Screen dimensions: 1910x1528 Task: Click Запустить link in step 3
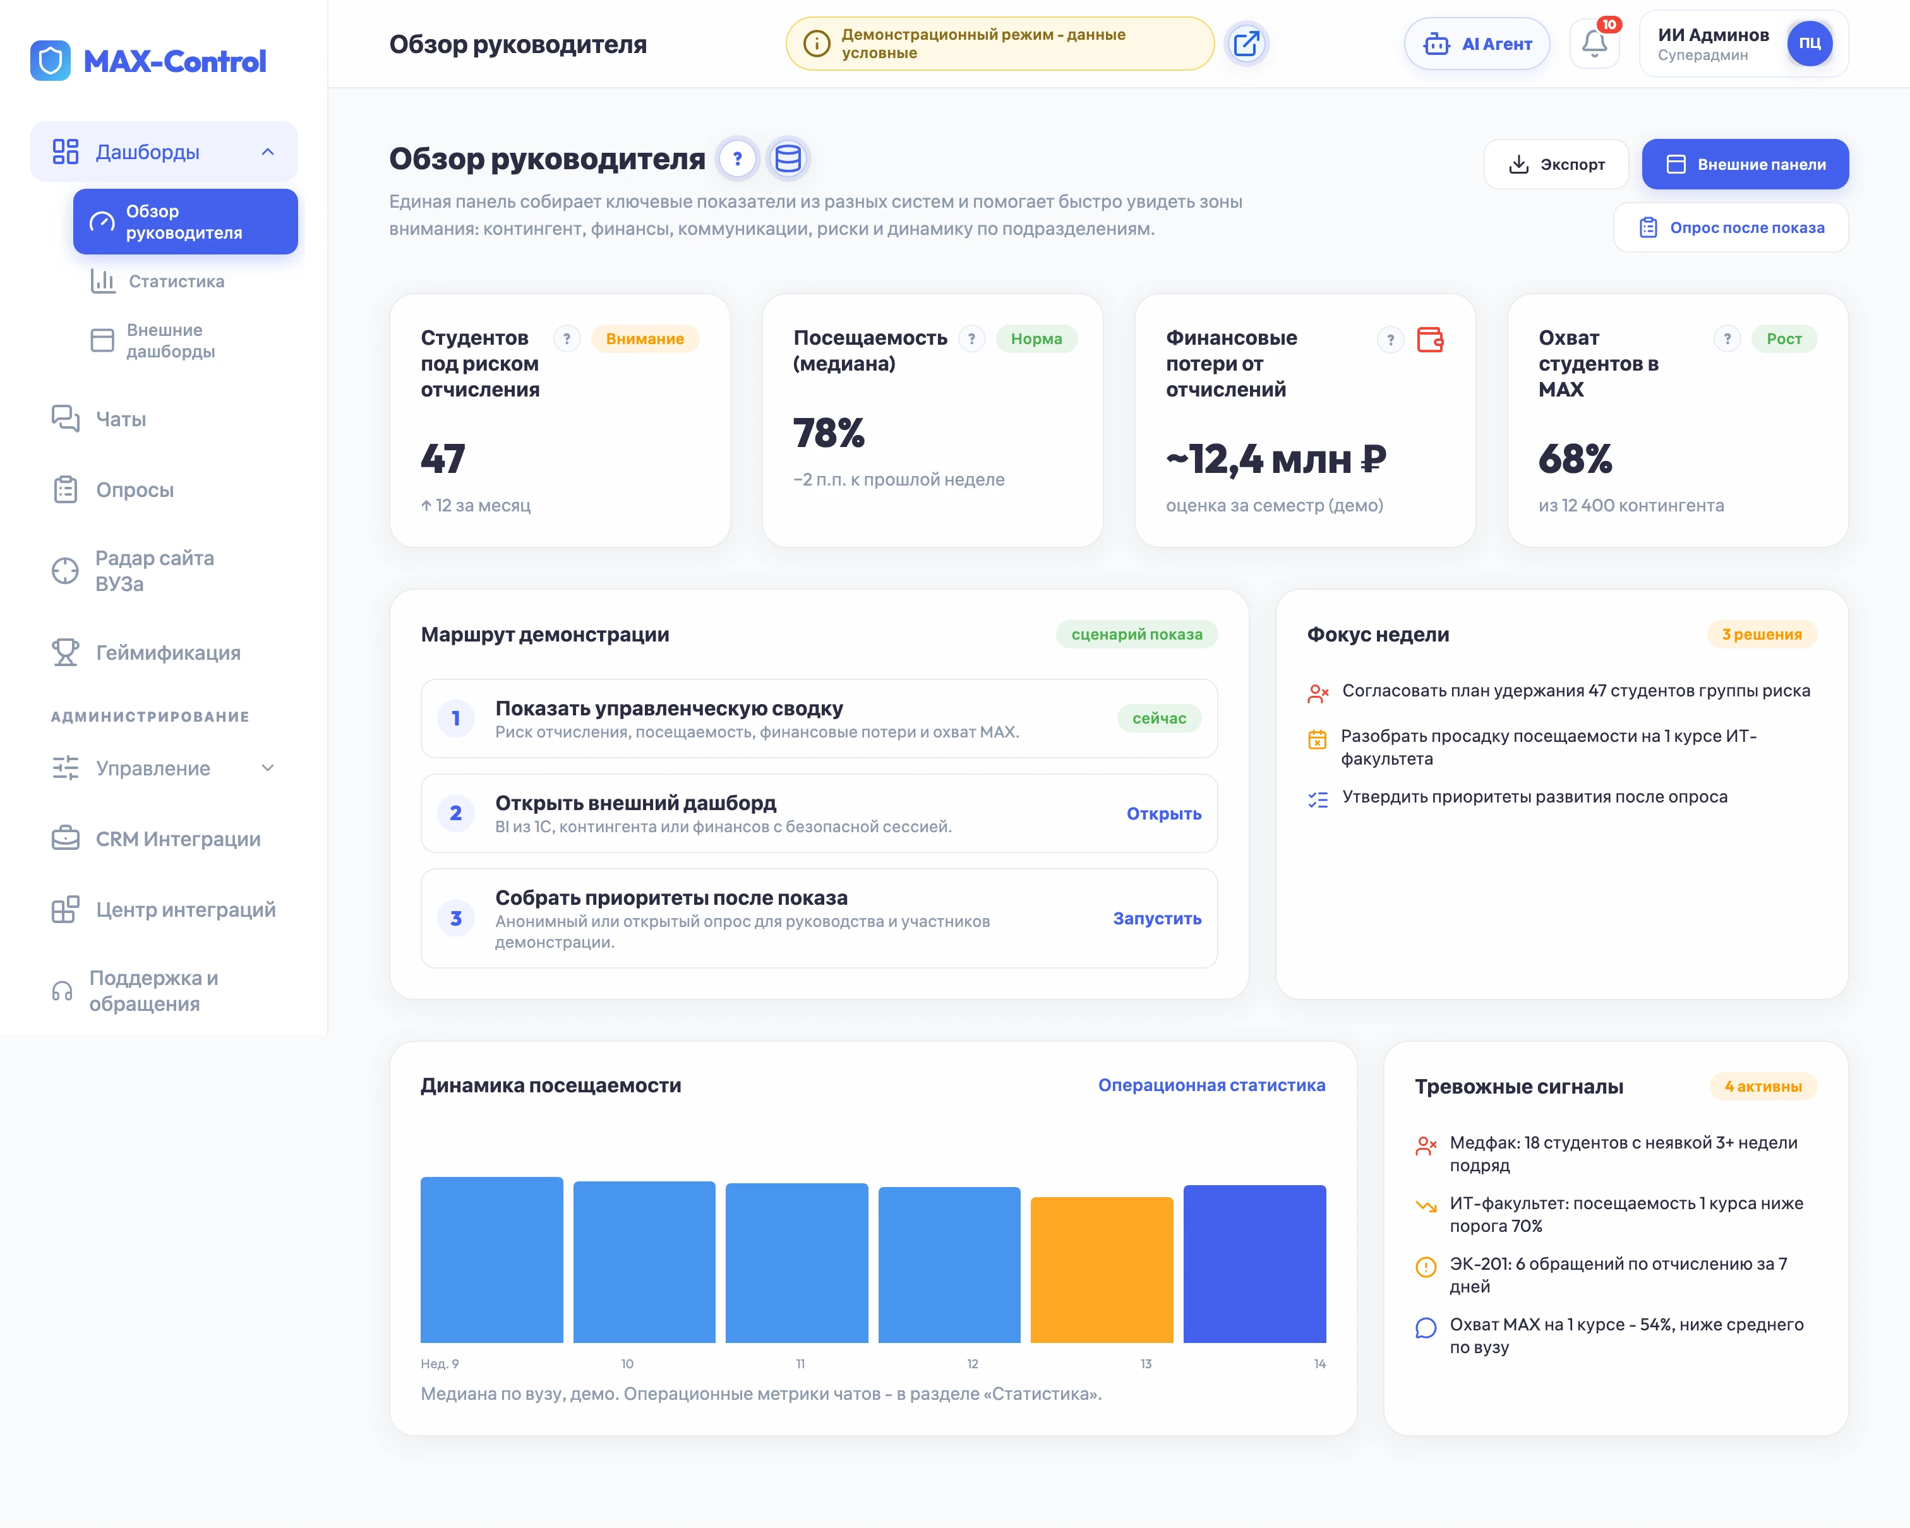point(1157,919)
